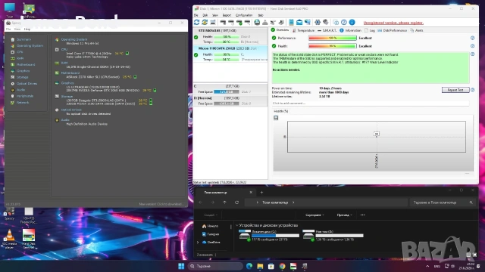The height and width of the screenshot is (272, 485).
Task: Click the Refresh icon in File Explorer
Action: pyautogui.click(x=236, y=202)
